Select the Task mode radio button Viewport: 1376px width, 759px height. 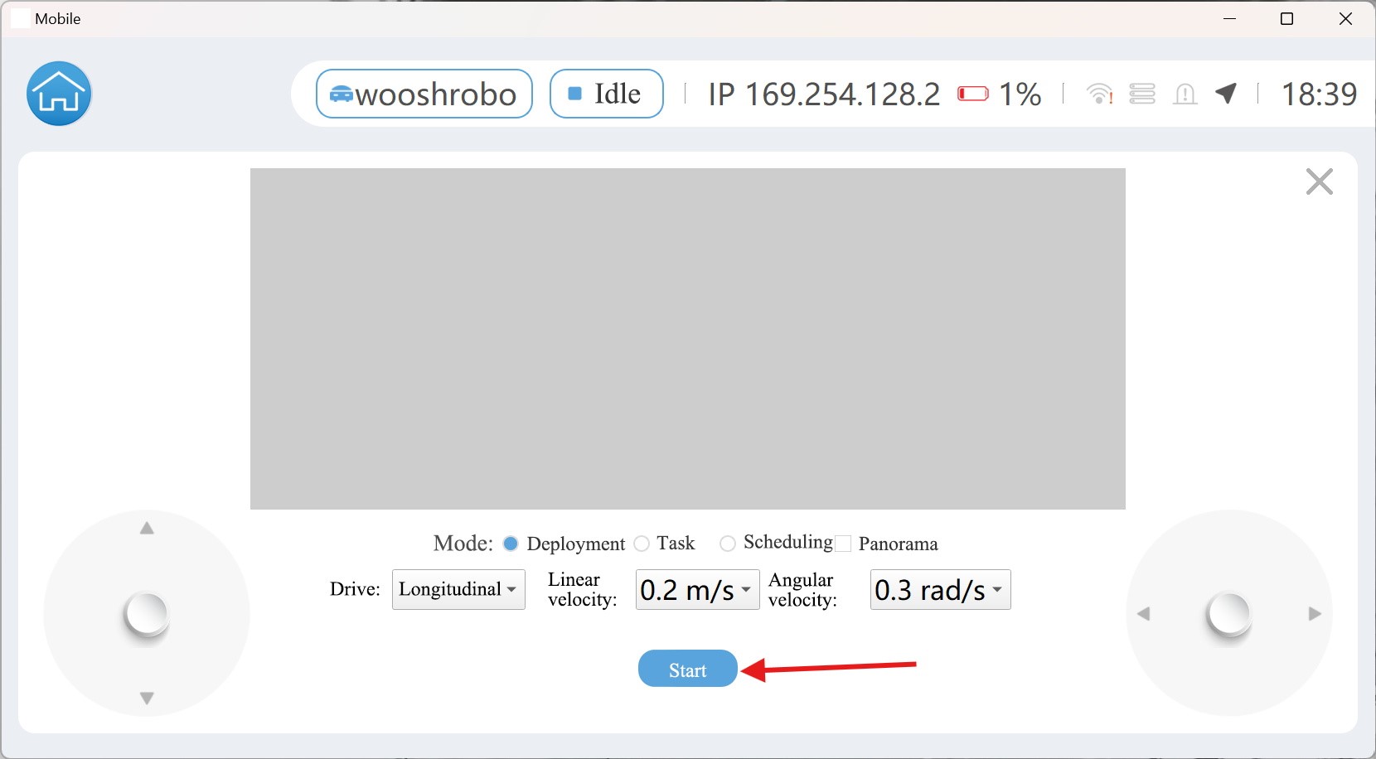pyautogui.click(x=642, y=544)
